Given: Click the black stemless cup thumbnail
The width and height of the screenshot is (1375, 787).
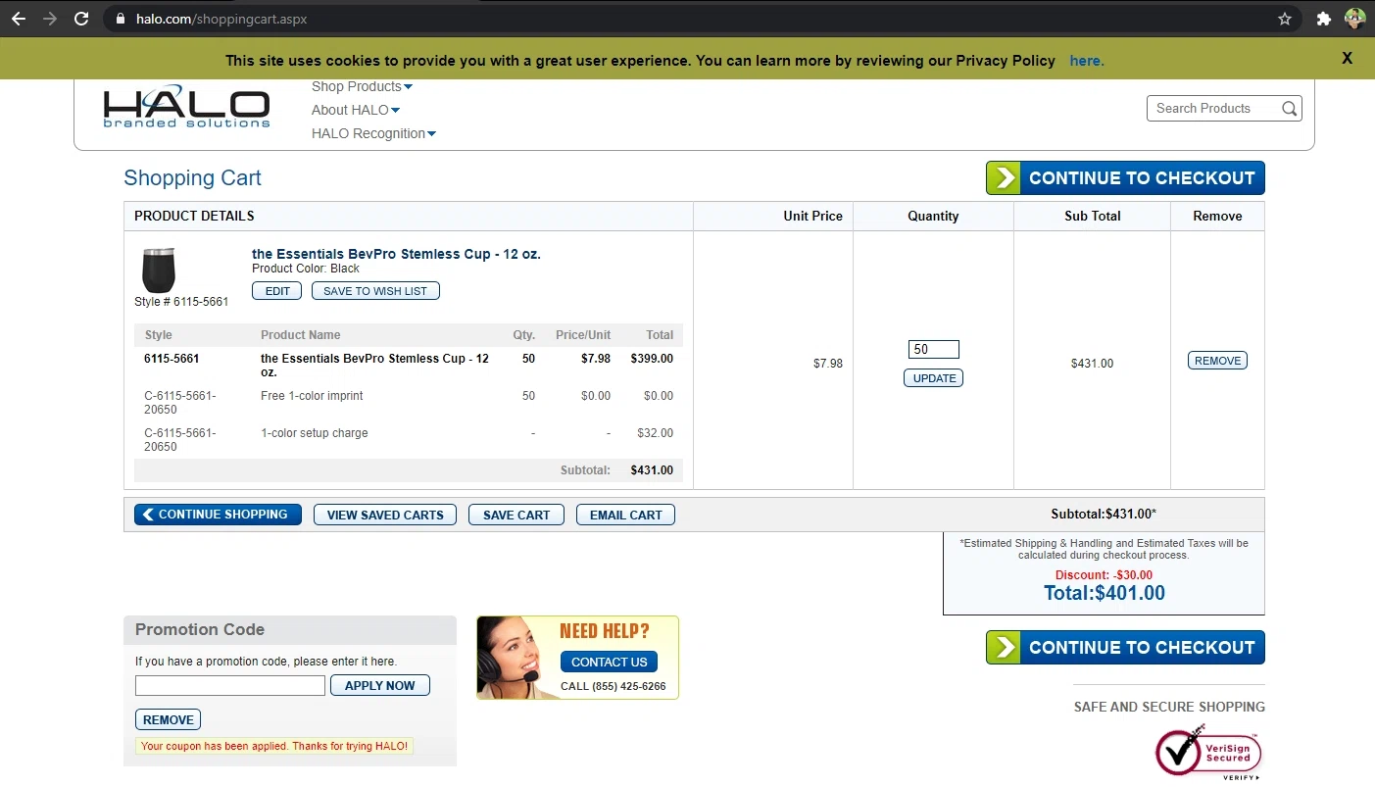Looking at the screenshot, I should point(159,270).
